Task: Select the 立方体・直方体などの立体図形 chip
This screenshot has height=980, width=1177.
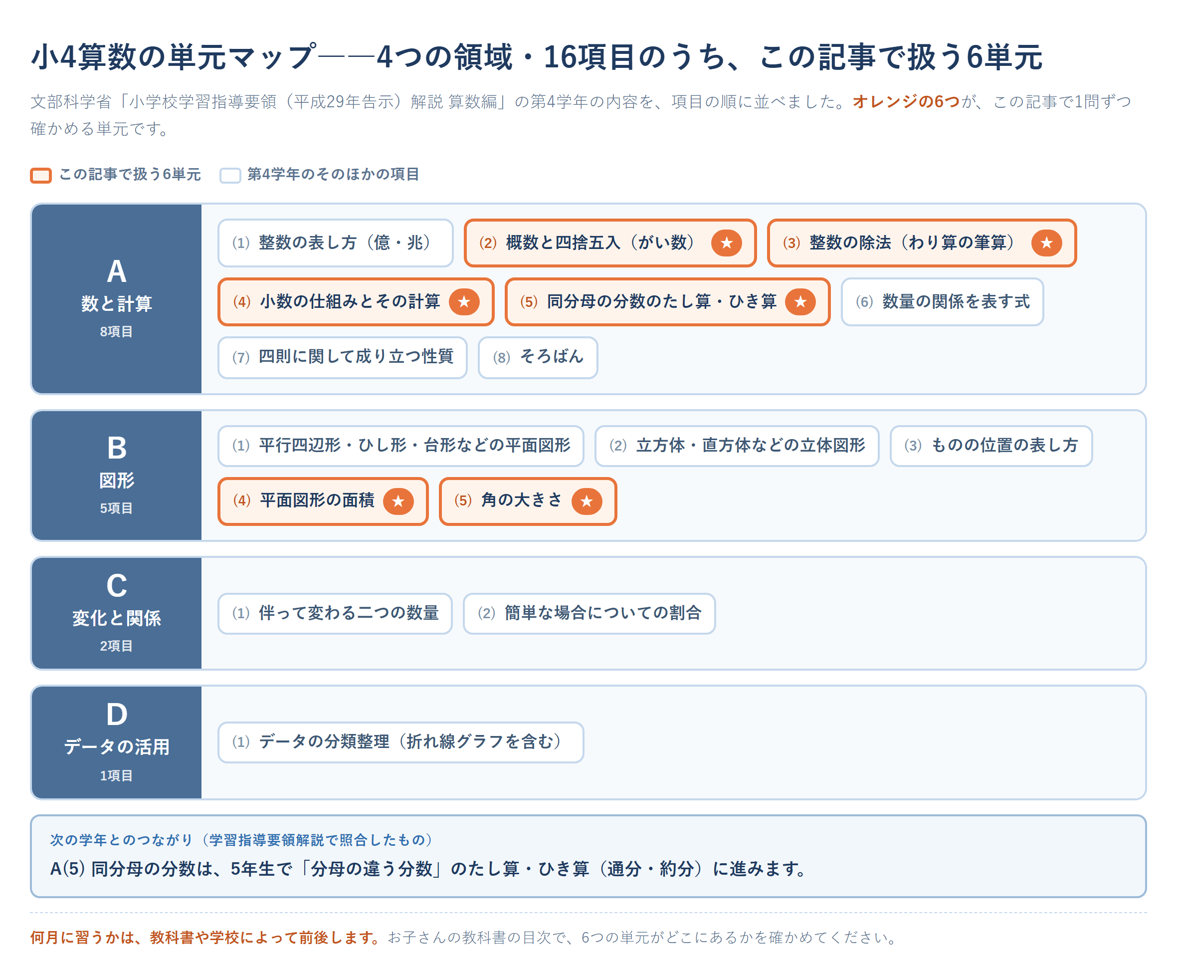Action: point(737,446)
